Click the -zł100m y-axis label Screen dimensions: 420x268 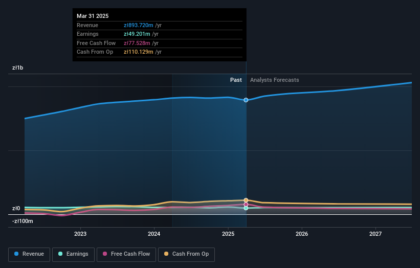pyautogui.click(x=23, y=221)
